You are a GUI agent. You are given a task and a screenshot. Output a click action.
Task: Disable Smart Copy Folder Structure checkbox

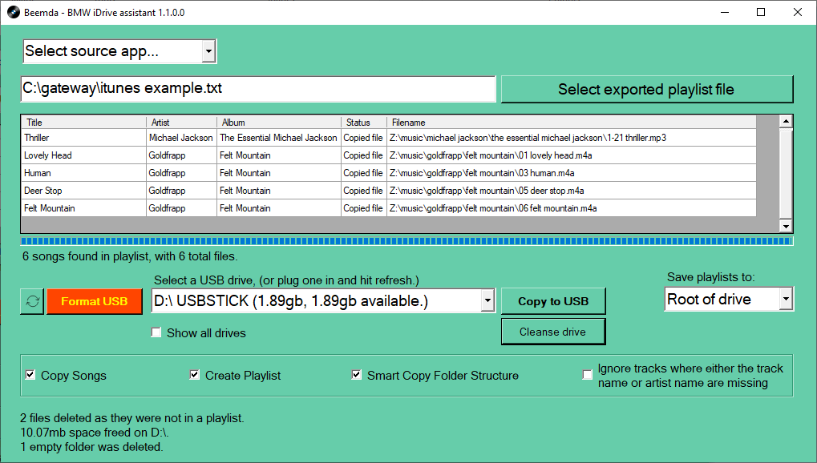(x=357, y=375)
